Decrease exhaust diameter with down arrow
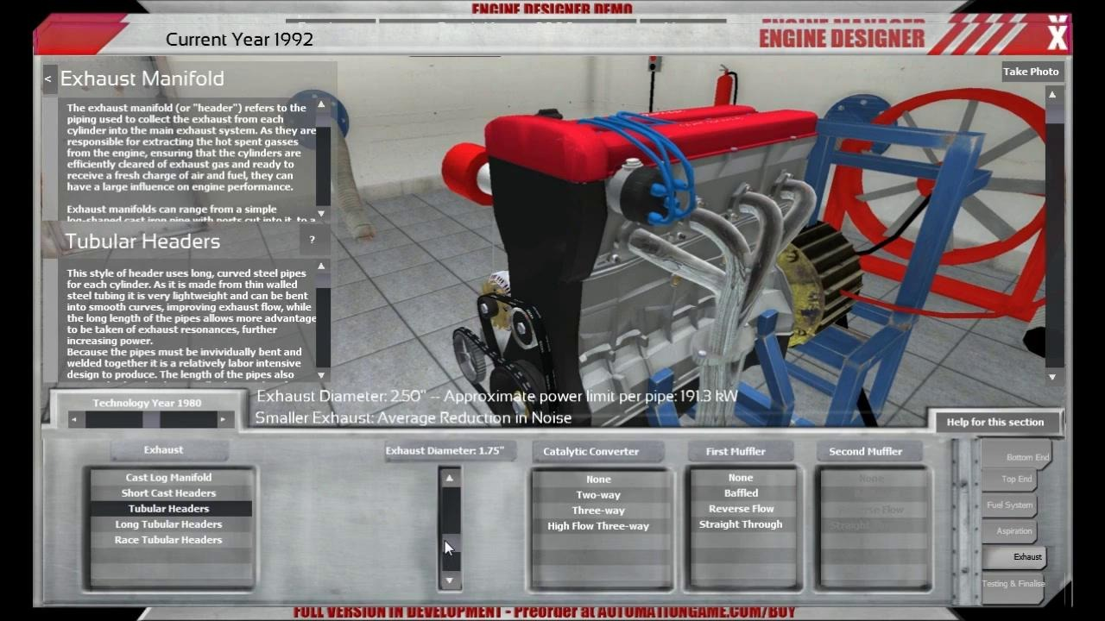Image resolution: width=1105 pixels, height=621 pixels. tap(449, 580)
